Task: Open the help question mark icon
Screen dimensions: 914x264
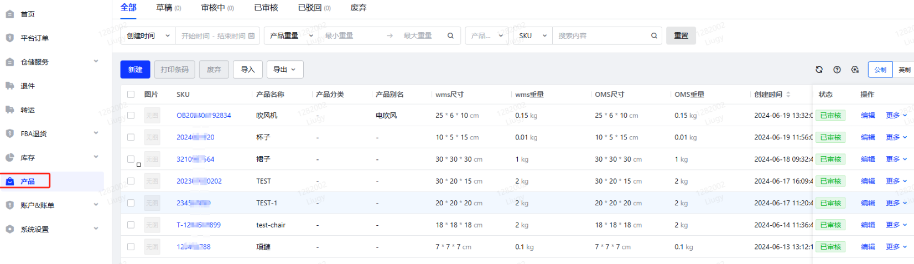Action: click(x=837, y=70)
